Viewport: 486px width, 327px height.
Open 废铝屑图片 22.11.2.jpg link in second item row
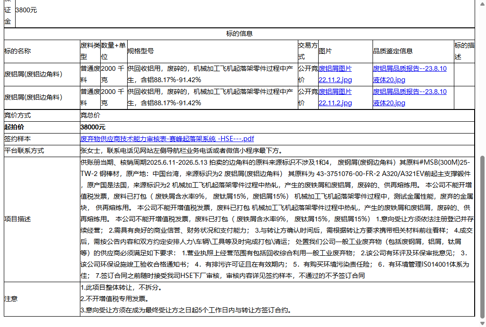click(335, 98)
